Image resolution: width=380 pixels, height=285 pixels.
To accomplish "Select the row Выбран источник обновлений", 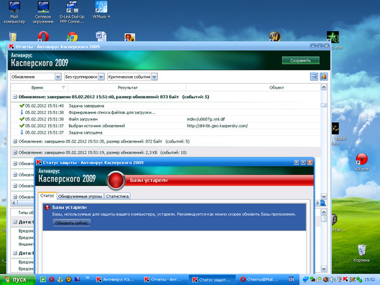I will [166, 126].
